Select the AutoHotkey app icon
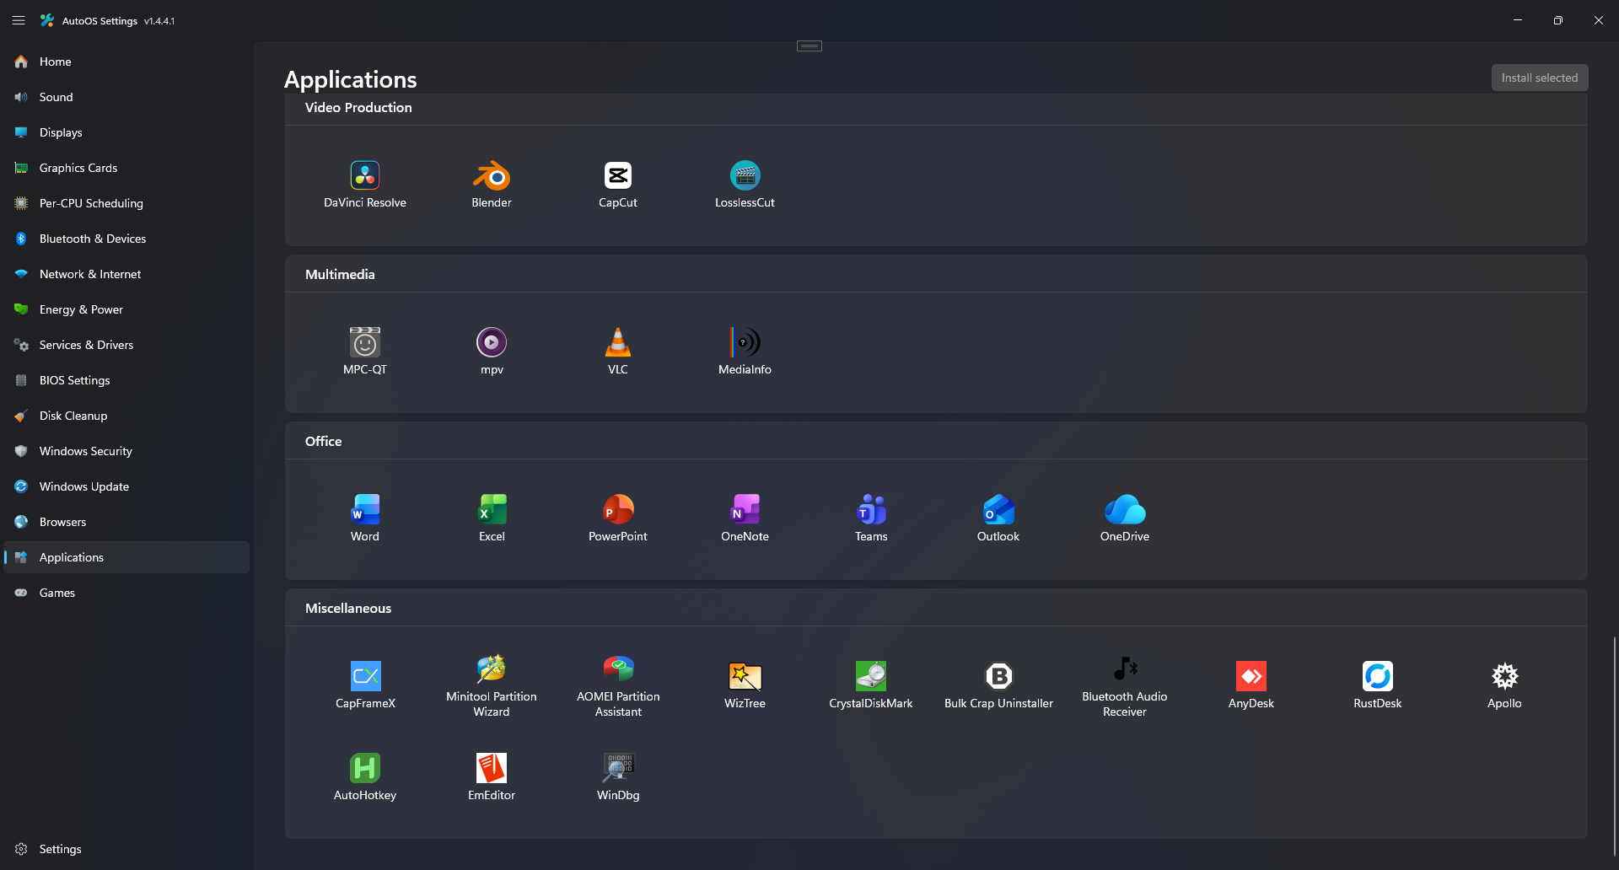The image size is (1619, 870). 365,768
